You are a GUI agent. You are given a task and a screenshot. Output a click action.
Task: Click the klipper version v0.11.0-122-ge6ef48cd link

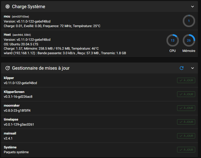point(20,83)
